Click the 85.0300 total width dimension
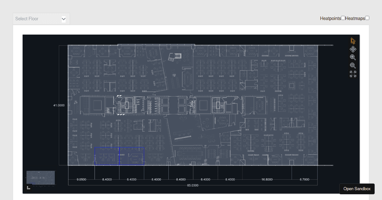 (x=193, y=185)
